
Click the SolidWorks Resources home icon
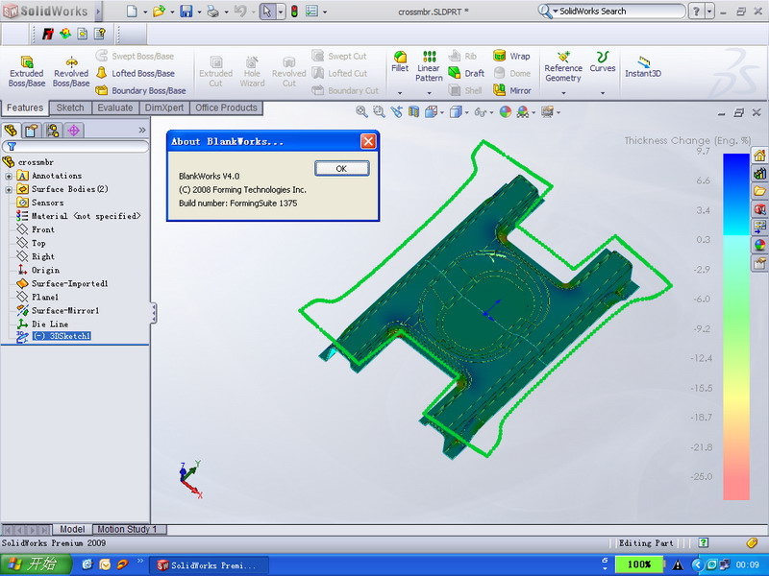point(759,156)
